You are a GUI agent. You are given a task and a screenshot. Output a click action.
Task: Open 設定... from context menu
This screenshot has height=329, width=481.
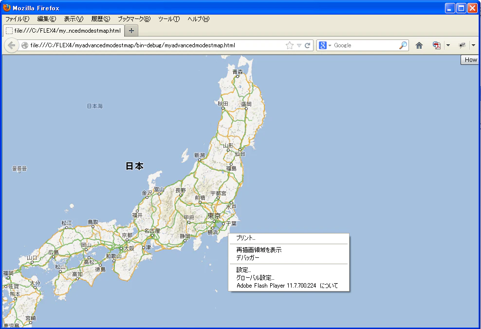(x=289, y=270)
